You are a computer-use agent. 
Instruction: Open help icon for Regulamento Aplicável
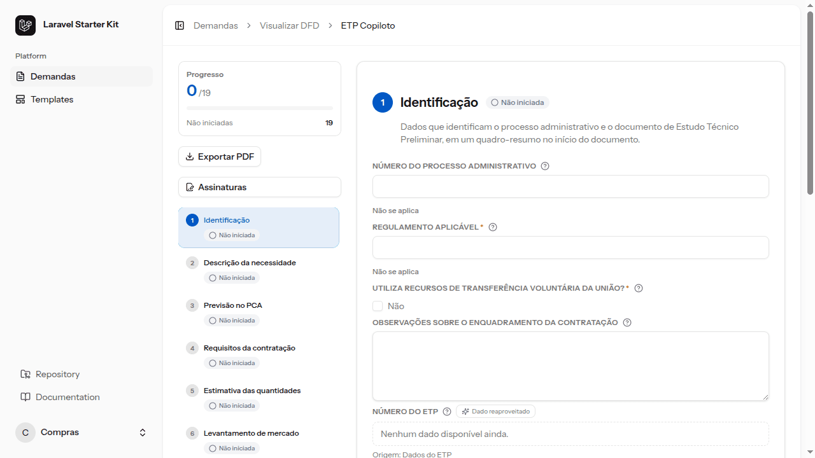click(492, 227)
